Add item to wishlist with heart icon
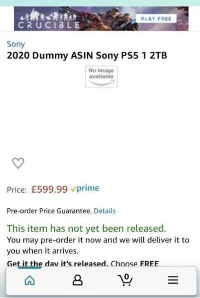 (18, 163)
